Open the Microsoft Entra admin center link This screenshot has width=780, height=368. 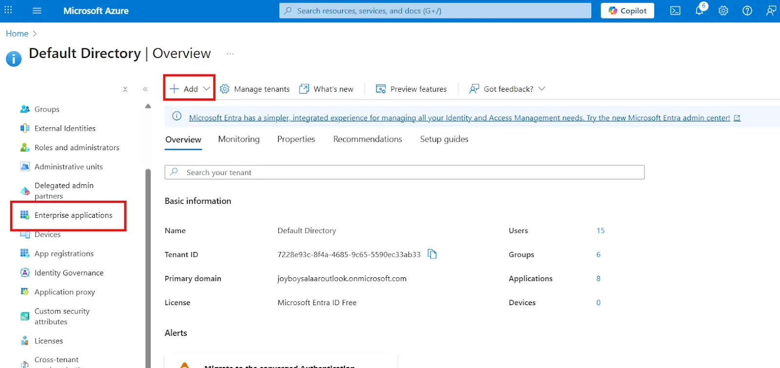click(x=464, y=118)
